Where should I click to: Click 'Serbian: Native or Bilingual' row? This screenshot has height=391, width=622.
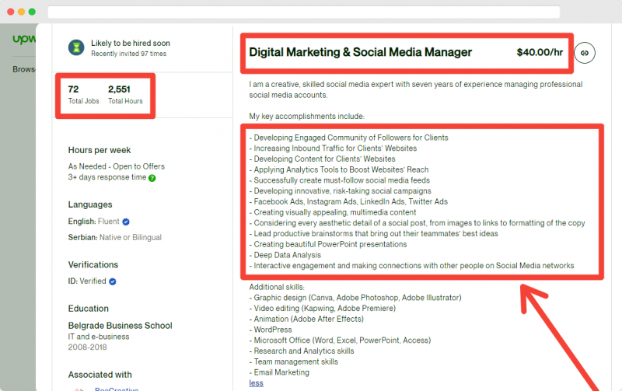pyautogui.click(x=114, y=238)
